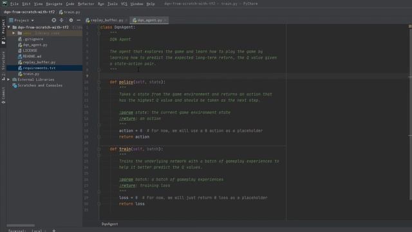
Task: Open the VCS menu
Action: click(124, 4)
